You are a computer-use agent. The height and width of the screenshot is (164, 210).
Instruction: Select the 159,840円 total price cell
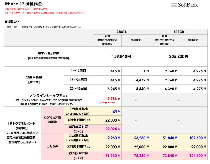[121, 56]
